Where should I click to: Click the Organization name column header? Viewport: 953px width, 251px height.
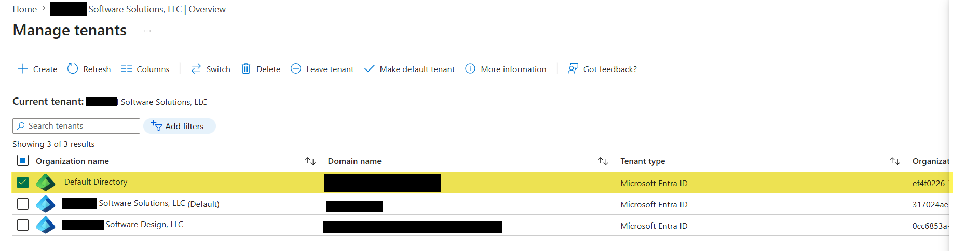72,161
